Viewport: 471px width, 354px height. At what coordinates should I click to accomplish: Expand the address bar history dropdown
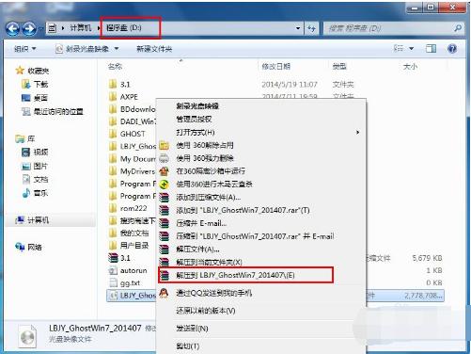pyautogui.click(x=298, y=28)
